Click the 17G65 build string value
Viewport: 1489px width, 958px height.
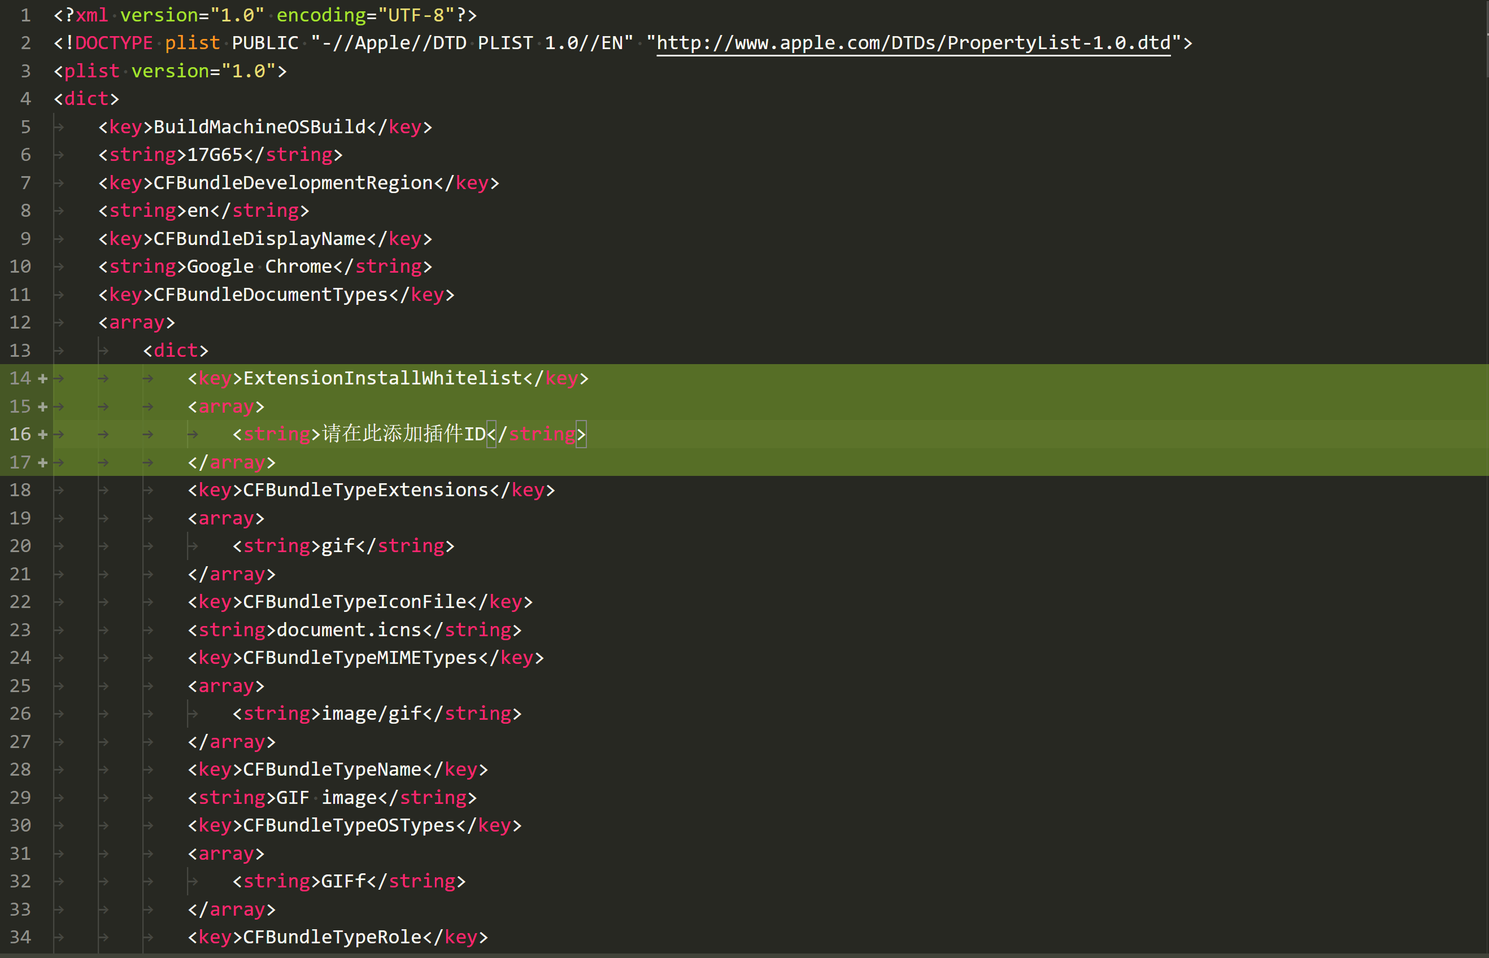(x=214, y=154)
